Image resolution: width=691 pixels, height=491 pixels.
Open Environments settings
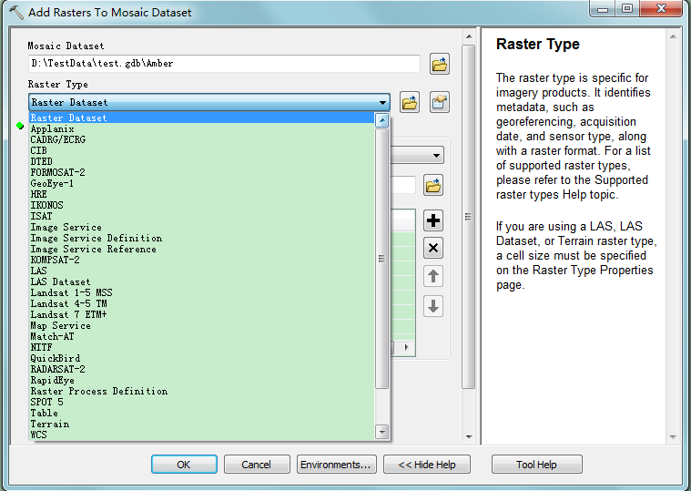pyautogui.click(x=336, y=465)
